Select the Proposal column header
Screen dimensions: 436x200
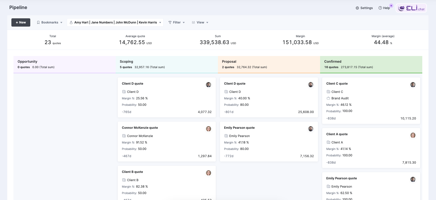[x=269, y=64]
